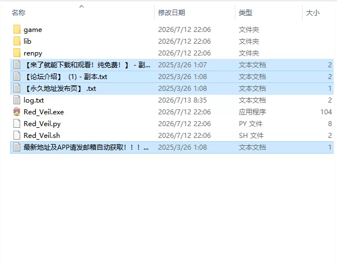
Task: Sort files by 名称 column header
Action: click(x=19, y=13)
